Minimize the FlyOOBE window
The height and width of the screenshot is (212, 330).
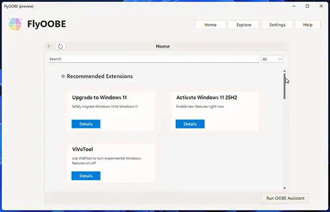pyautogui.click(x=294, y=6)
